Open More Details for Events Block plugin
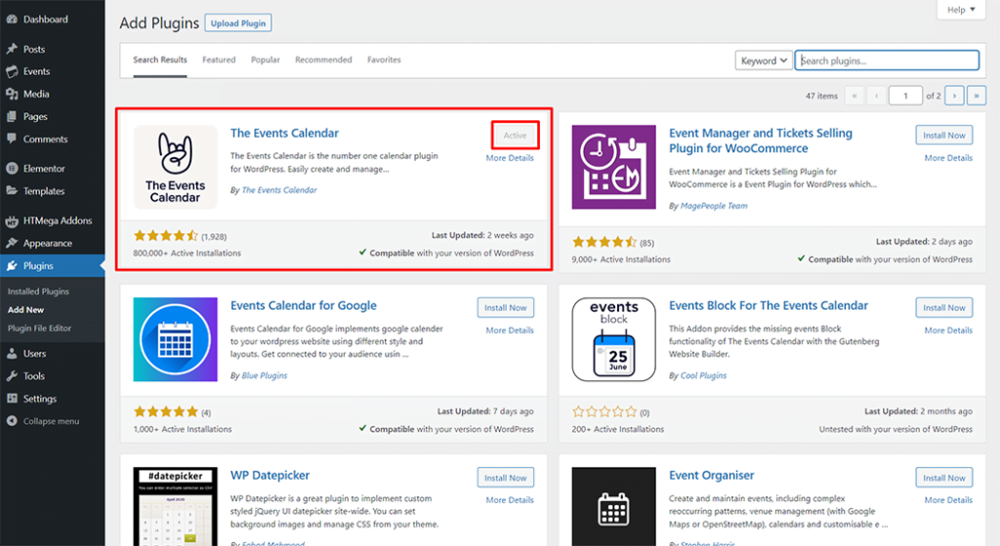This screenshot has height=546, width=1000. (948, 330)
